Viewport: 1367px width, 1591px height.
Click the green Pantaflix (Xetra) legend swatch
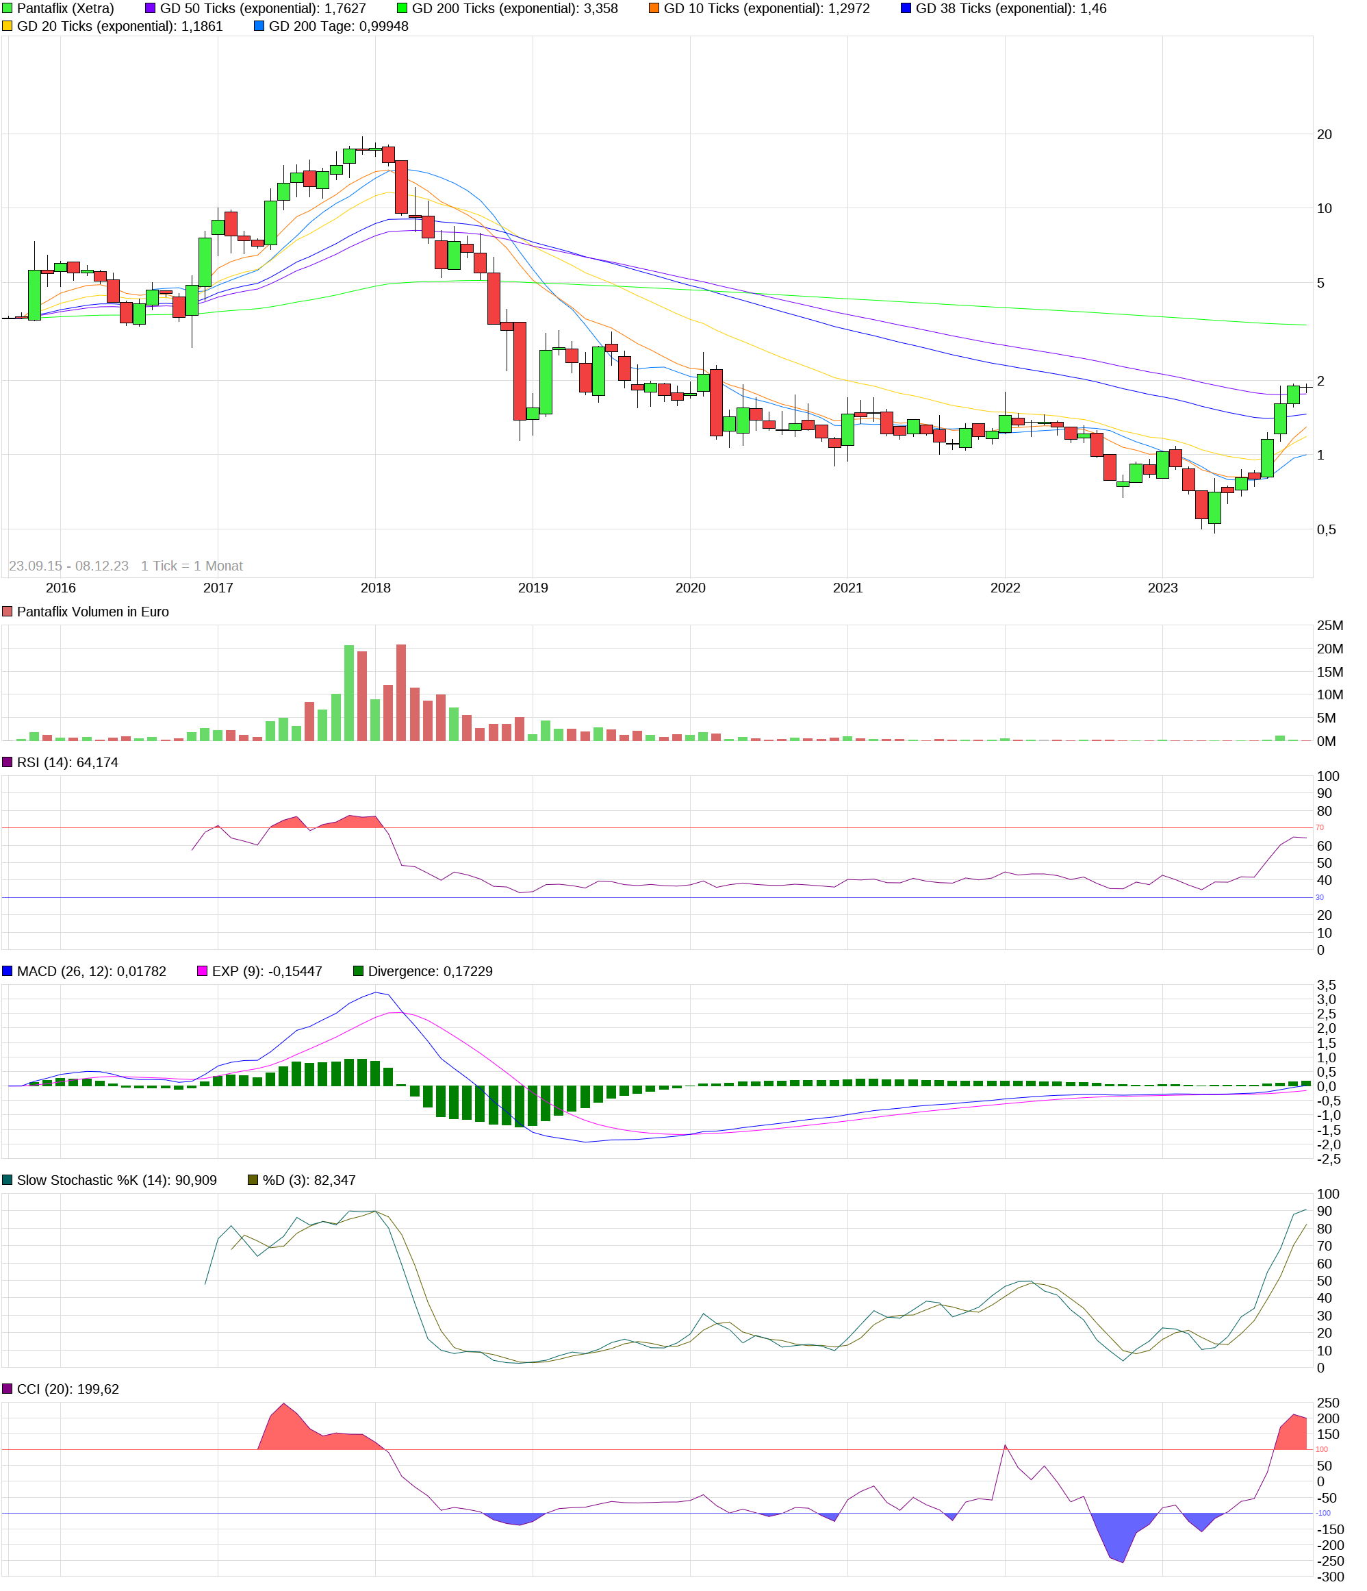click(8, 9)
